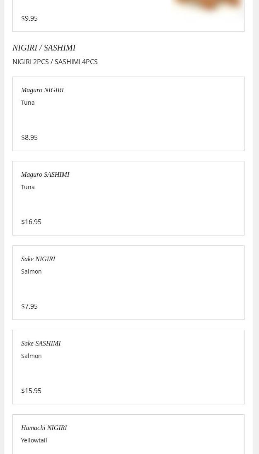Open the Maguro NIGIRI menu item
259x454 pixels.
pyautogui.click(x=42, y=90)
